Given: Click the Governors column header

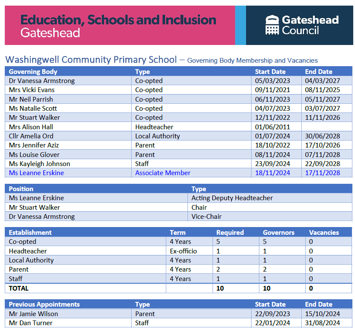Looking at the screenshot, I should click(x=278, y=233).
